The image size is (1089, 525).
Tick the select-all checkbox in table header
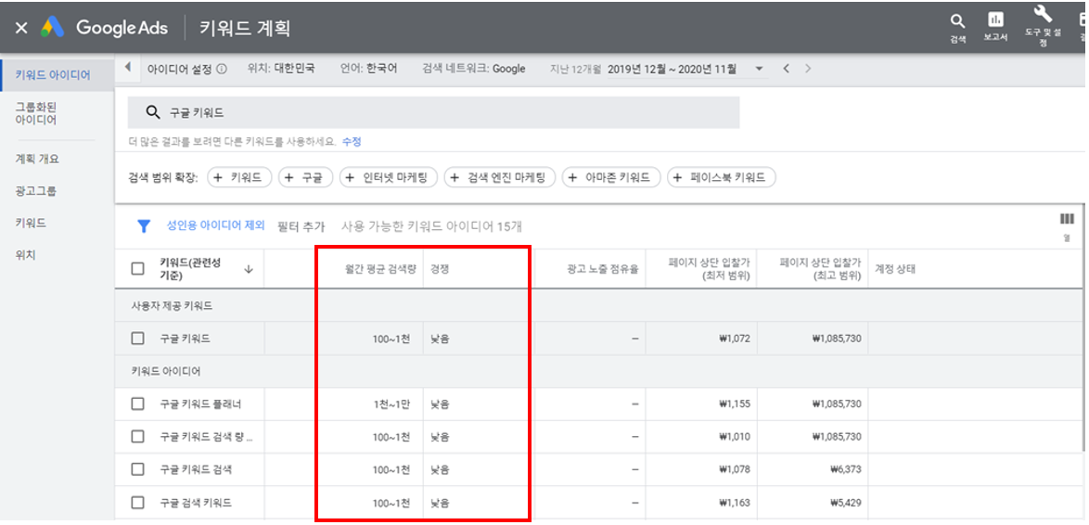point(137,269)
